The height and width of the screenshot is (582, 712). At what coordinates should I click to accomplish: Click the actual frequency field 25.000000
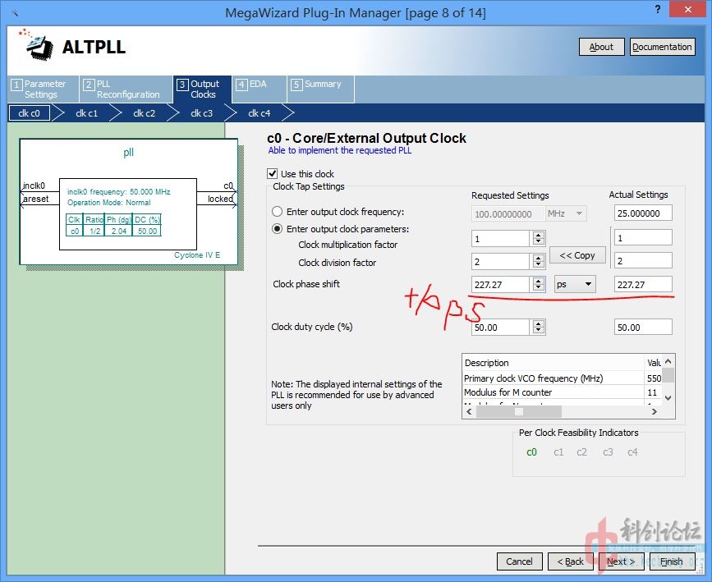643,213
